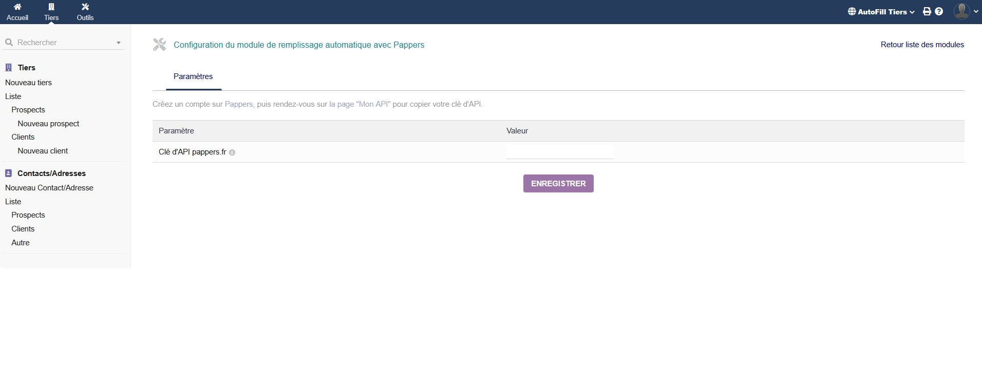Open the Pappers link in description
The width and height of the screenshot is (982, 389).
(239, 104)
